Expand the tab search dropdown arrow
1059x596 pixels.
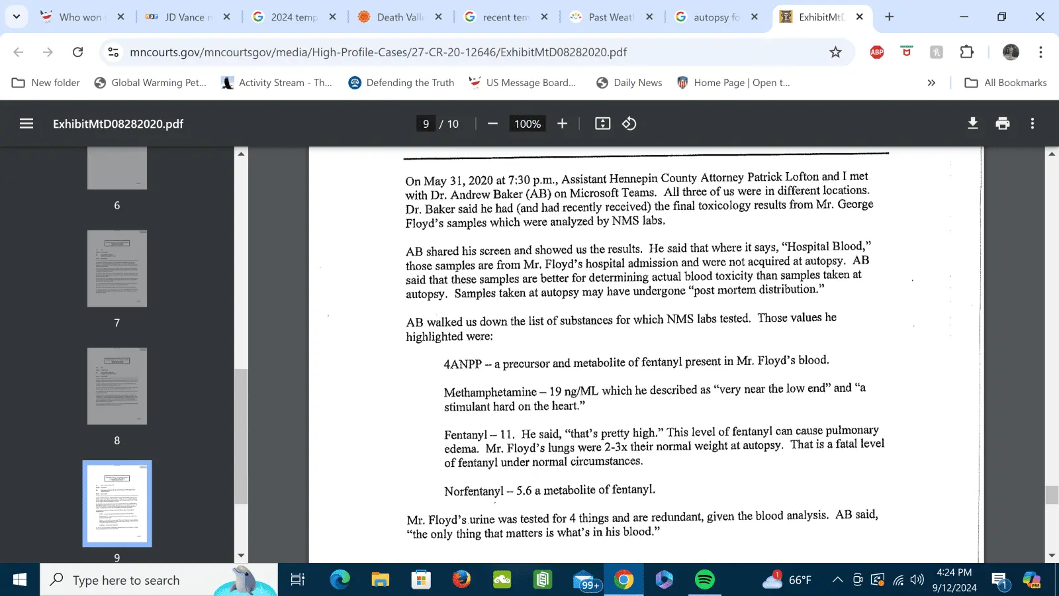click(x=17, y=17)
